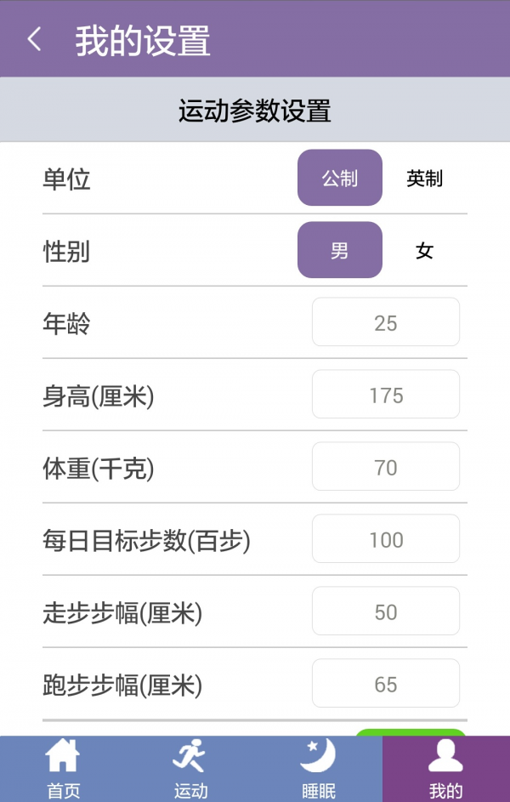Open the 首页 home icon tab
510x802 pixels.
click(64, 769)
